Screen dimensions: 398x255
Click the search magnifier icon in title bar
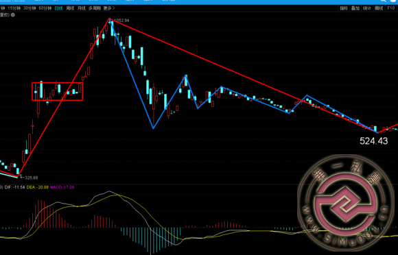click(x=383, y=1)
